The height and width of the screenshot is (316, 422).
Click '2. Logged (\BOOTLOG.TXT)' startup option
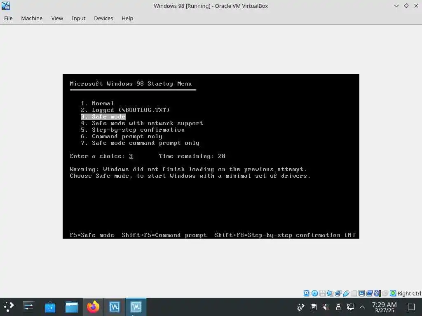tap(125, 110)
